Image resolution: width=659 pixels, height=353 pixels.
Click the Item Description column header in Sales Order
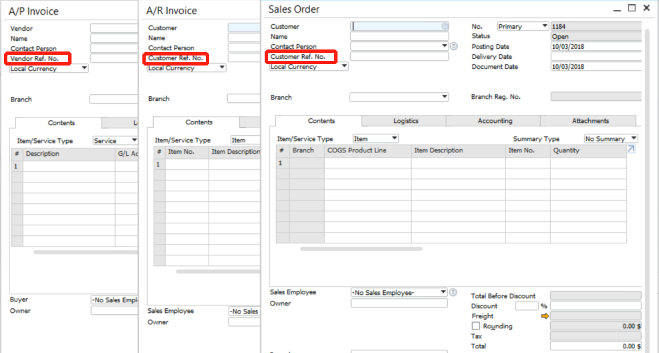458,150
